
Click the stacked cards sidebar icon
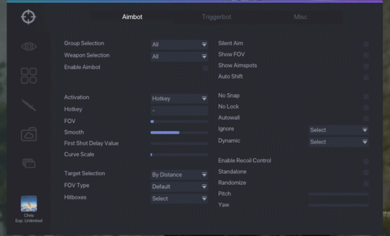point(29,163)
